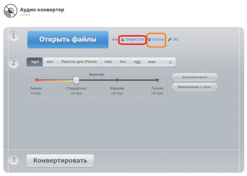Expand the 'еще' formats dropdown
Image resolution: width=247 pixels, height=176 pixels.
(160, 62)
